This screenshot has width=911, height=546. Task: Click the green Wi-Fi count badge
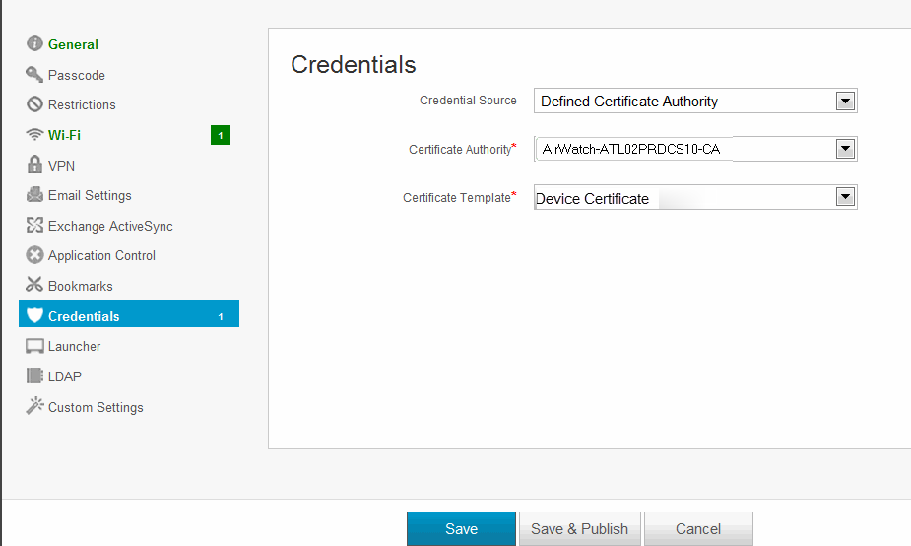click(x=221, y=135)
